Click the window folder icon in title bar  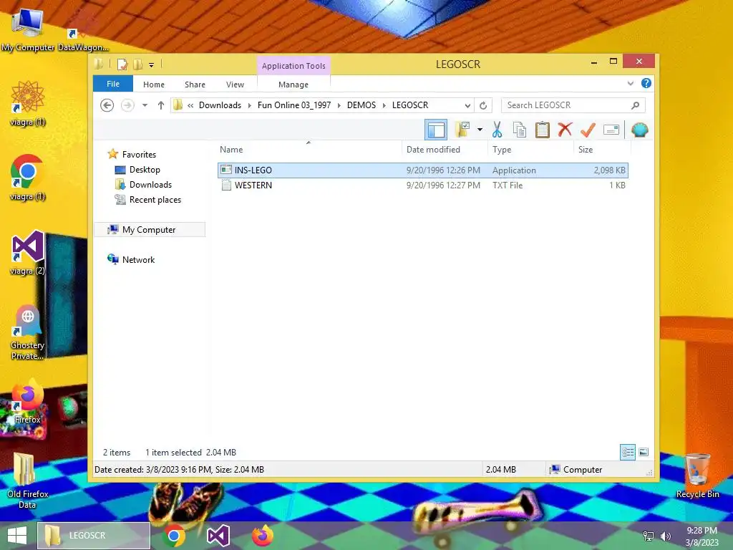tap(99, 64)
